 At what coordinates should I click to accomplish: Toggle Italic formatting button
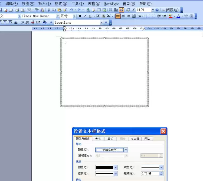(x=85, y=16)
